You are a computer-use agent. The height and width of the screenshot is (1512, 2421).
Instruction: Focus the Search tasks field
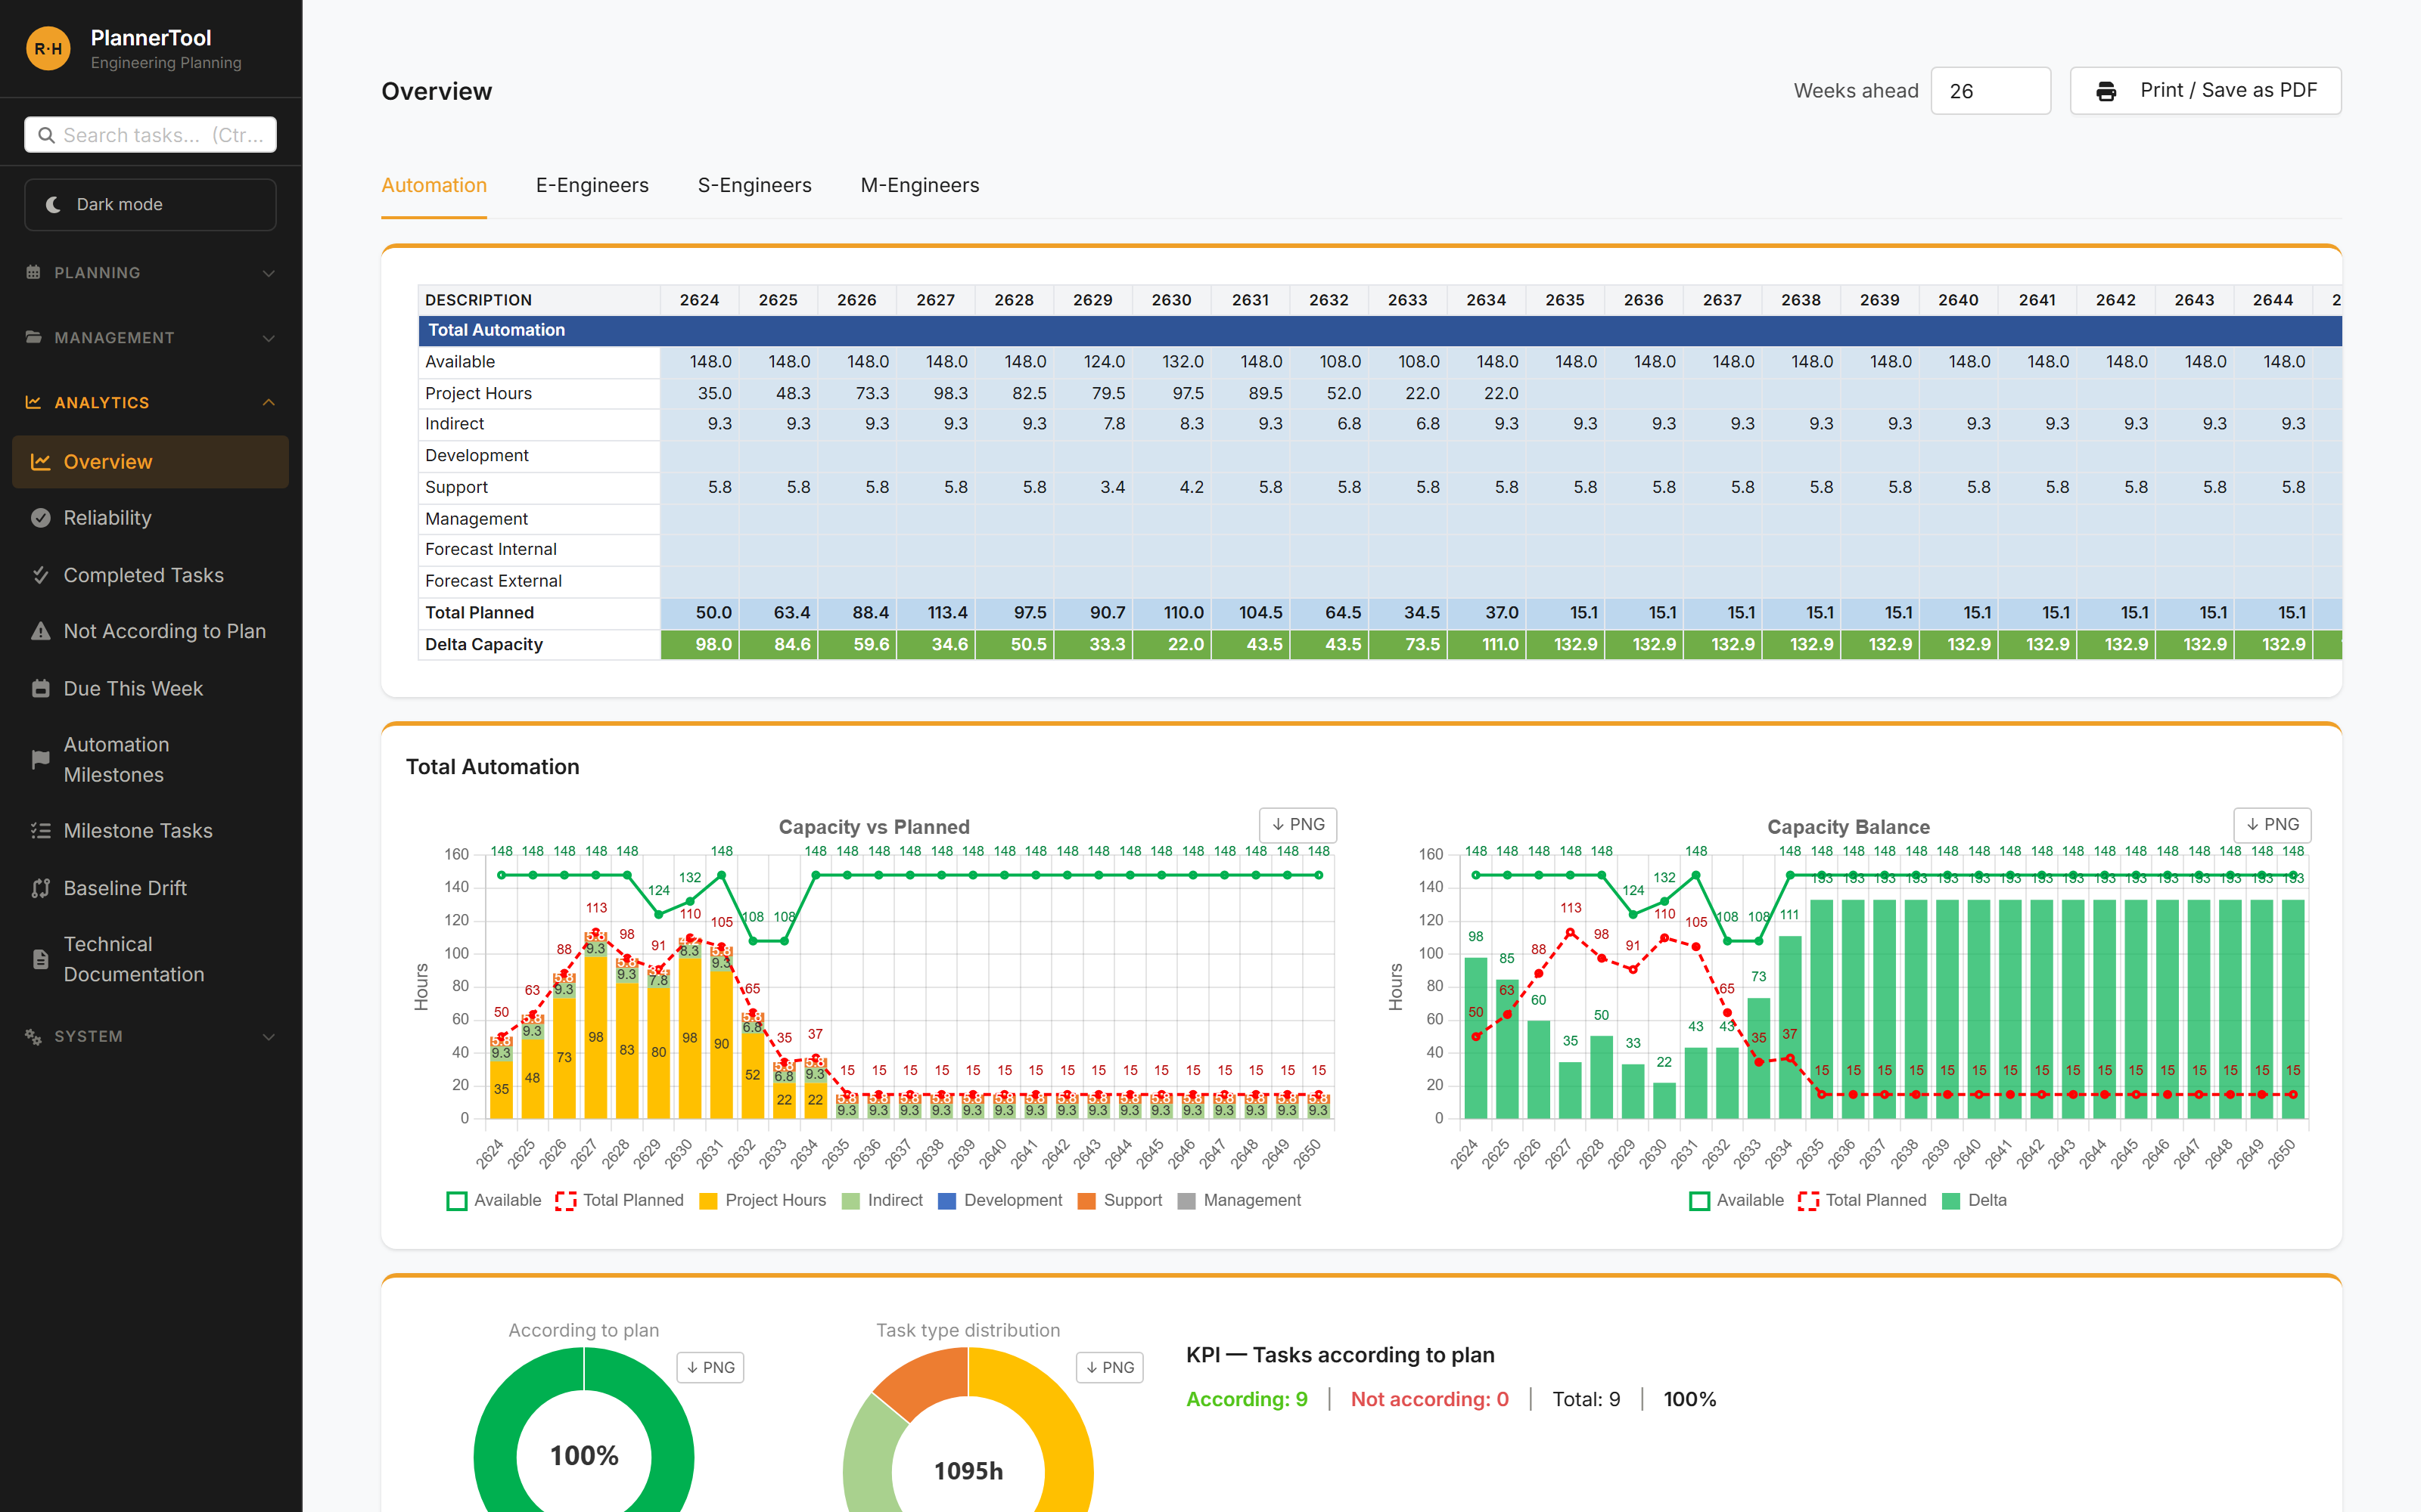pos(150,135)
